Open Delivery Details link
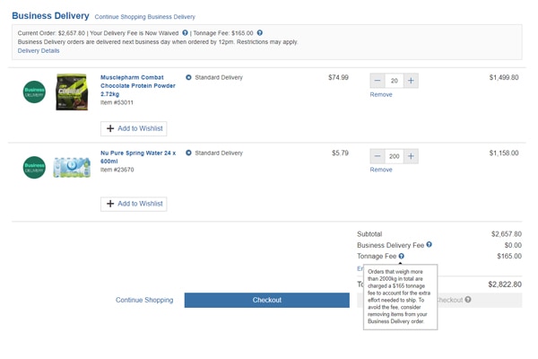The image size is (538, 359). click(39, 50)
